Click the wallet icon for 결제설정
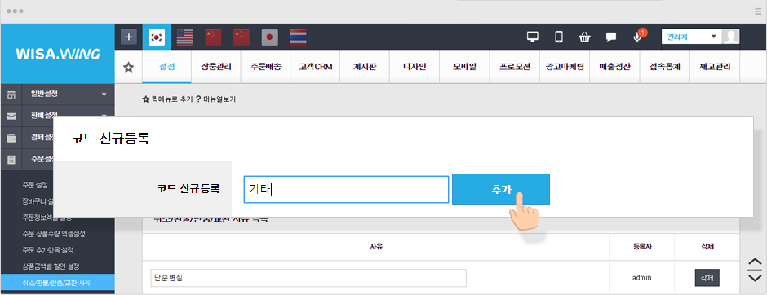The height and width of the screenshot is (295, 767). [x=11, y=138]
